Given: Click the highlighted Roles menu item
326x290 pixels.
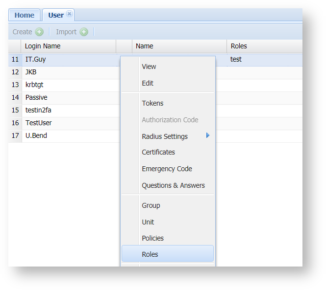Looking at the screenshot, I should (x=150, y=254).
